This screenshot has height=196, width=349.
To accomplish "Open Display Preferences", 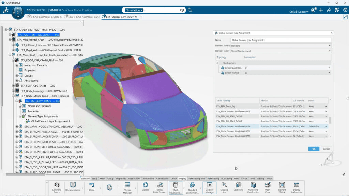I will click(297, 187).
